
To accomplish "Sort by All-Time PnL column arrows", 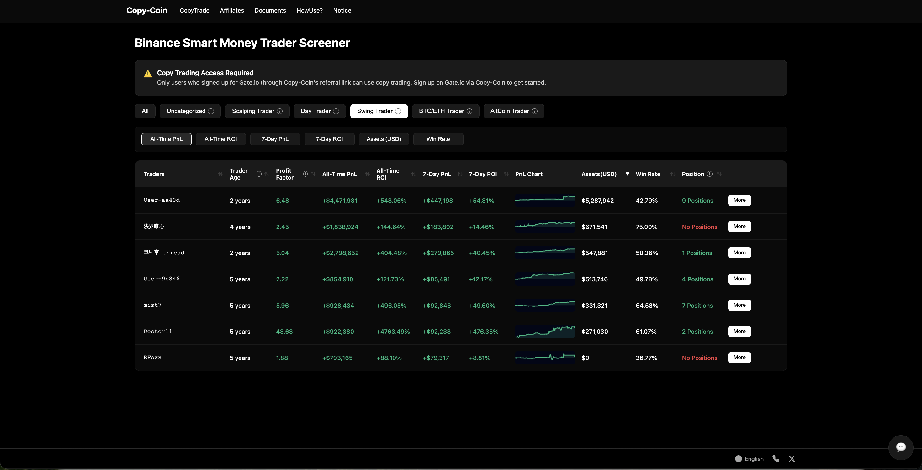I will 367,174.
